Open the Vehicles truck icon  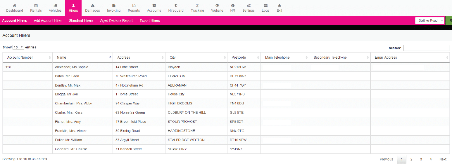55,6
